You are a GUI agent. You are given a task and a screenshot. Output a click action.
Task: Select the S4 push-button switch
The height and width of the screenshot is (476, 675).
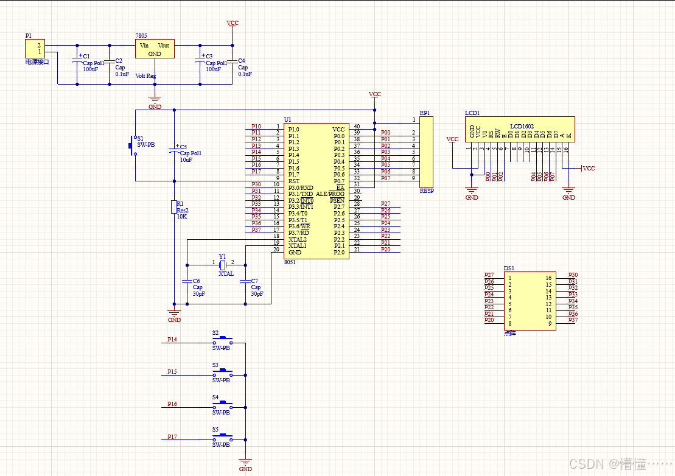point(223,405)
